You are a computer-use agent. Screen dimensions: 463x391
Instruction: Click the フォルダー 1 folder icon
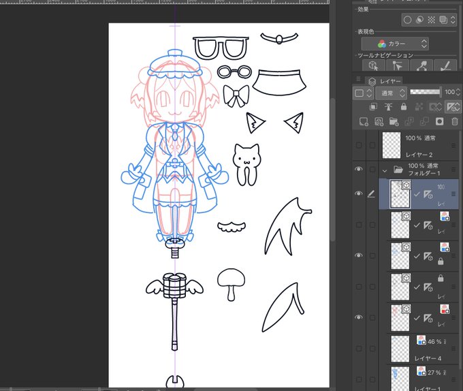click(398, 170)
